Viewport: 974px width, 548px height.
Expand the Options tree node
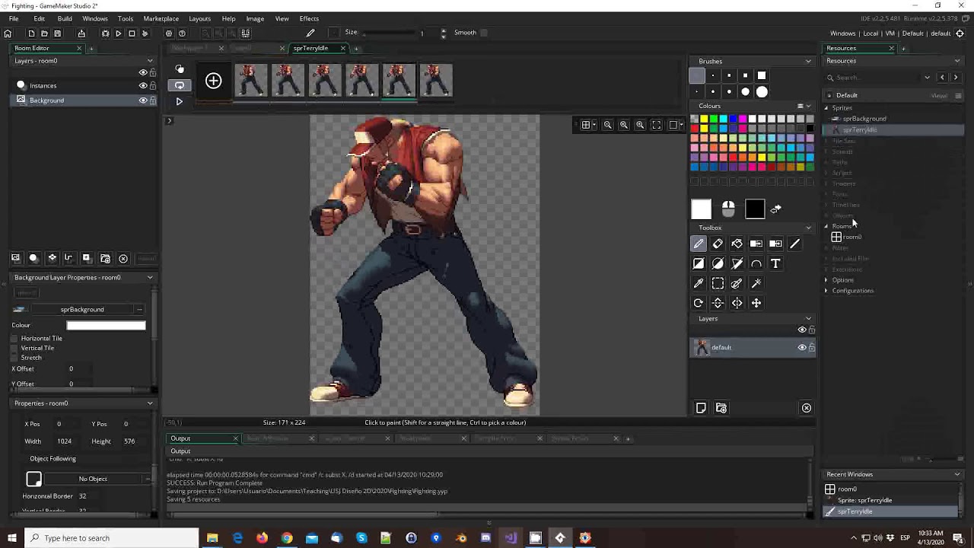826,280
